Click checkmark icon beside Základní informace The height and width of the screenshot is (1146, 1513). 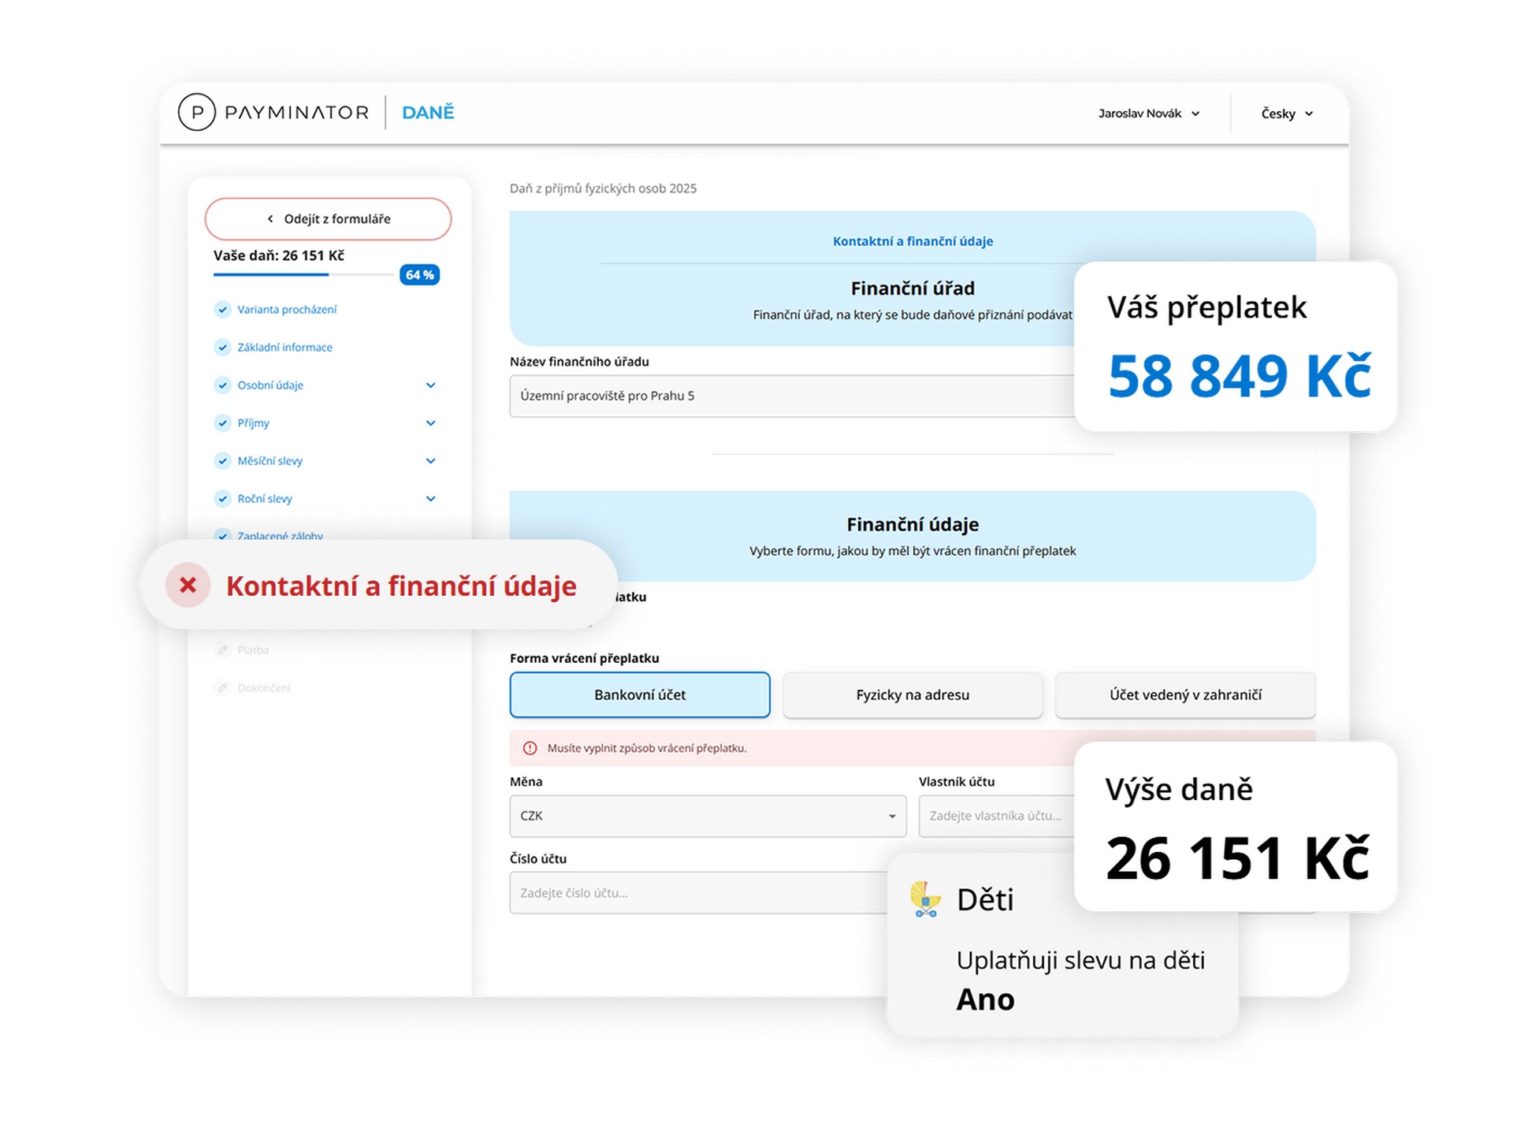tap(223, 347)
